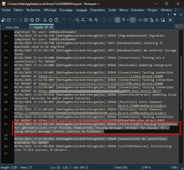Zoom out using minus magnifier icon
Image resolution: width=184 pixels, height=170 pixels.
96,20
